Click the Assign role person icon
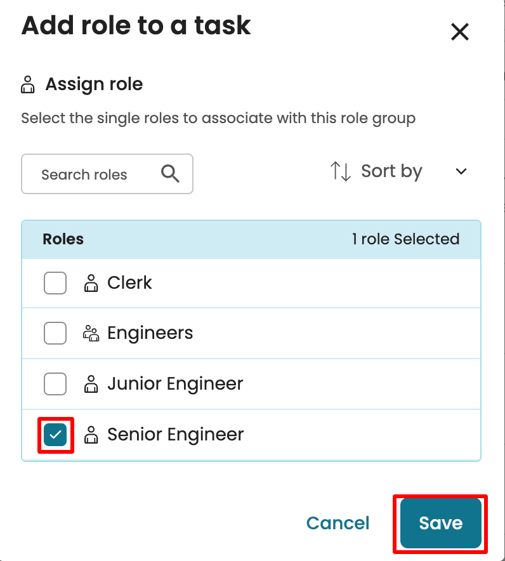 coord(28,84)
